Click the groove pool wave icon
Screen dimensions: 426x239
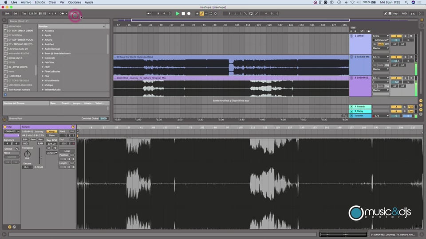(x=4, y=119)
